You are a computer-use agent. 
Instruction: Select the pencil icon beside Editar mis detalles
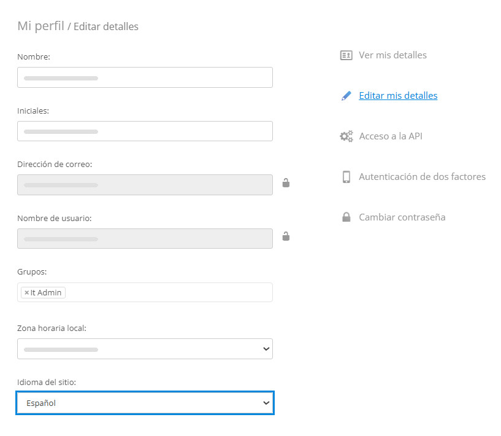(x=346, y=95)
